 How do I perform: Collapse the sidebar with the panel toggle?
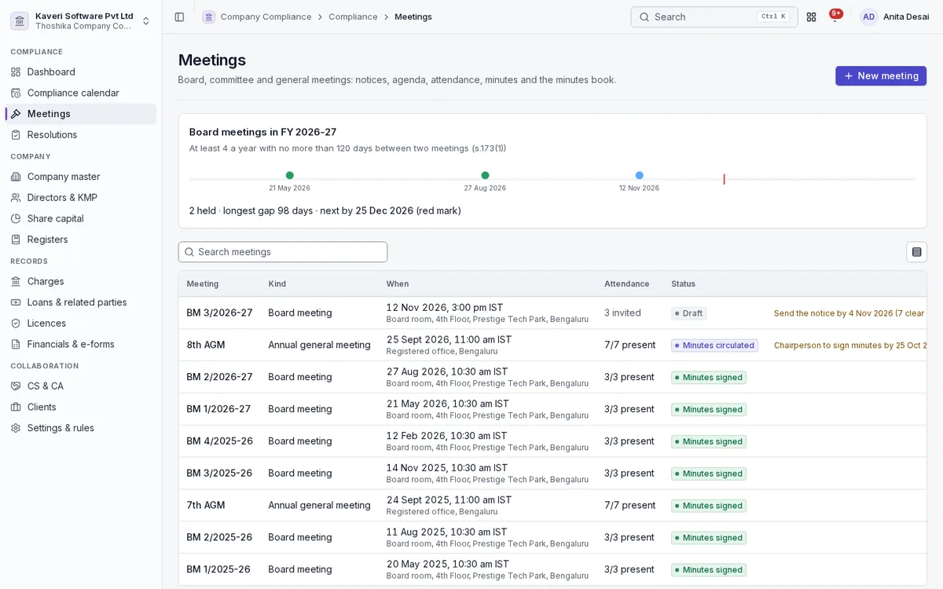tap(179, 16)
